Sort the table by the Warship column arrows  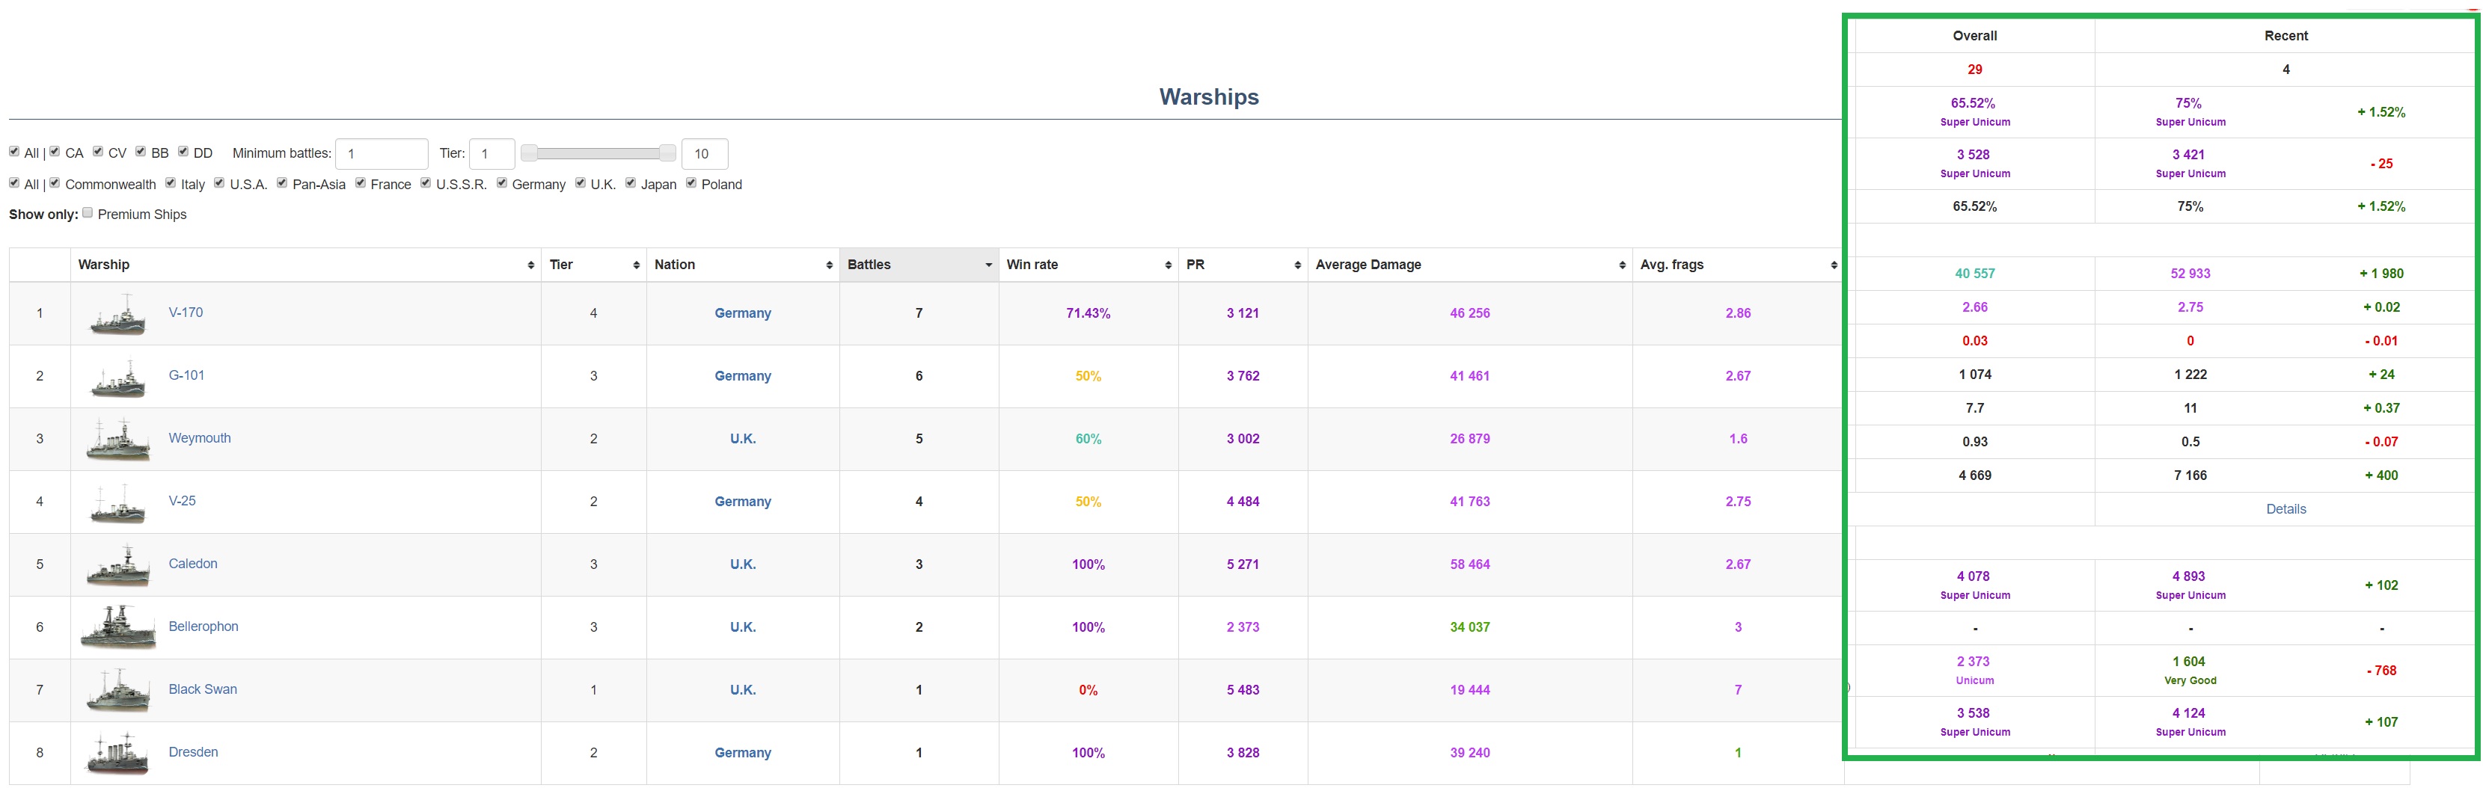click(x=530, y=265)
